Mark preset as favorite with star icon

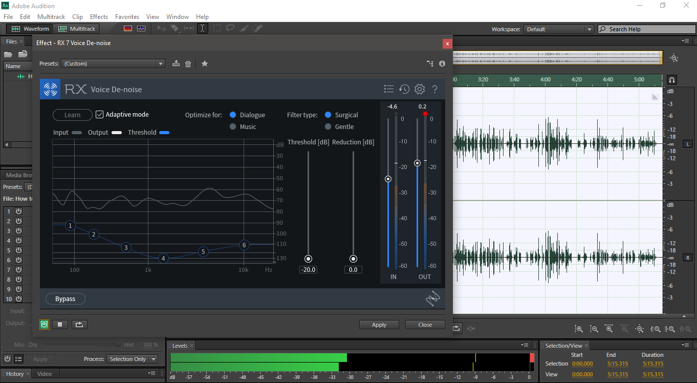[x=205, y=63]
